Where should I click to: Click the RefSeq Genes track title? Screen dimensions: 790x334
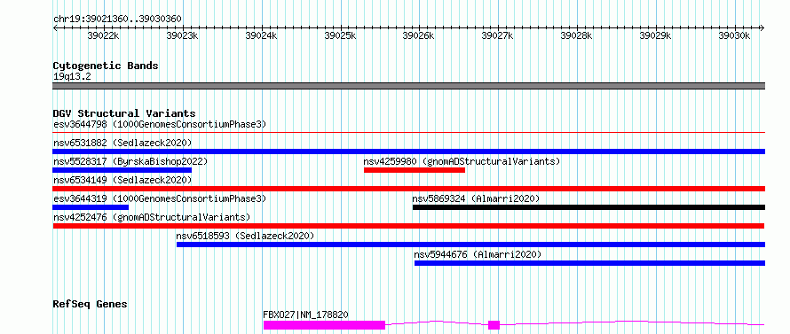pyautogui.click(x=91, y=304)
